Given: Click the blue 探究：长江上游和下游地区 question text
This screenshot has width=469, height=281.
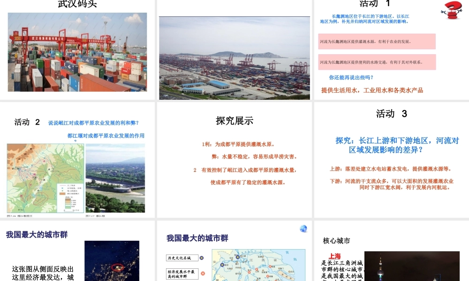Looking at the screenshot, I should [397, 145].
